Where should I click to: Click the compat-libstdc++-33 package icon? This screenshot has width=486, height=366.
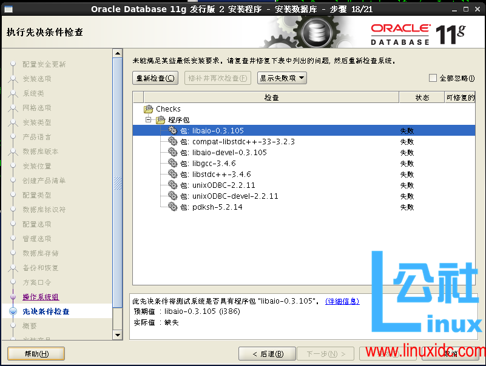point(172,141)
